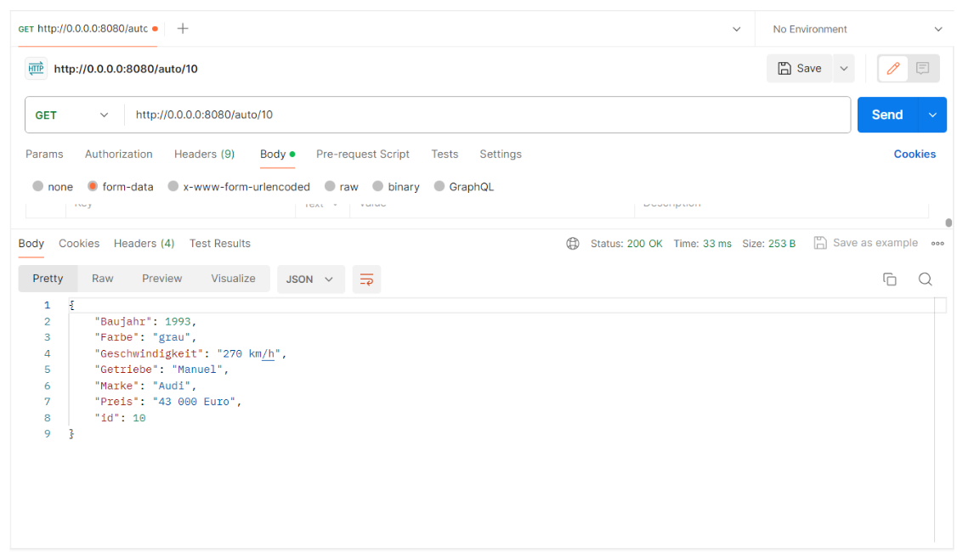
Task: Switch to the Tests tab
Action: (445, 155)
